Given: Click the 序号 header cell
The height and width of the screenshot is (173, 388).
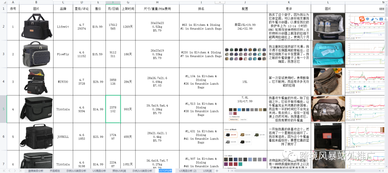Looking at the screenshot, I should pos(13,9).
